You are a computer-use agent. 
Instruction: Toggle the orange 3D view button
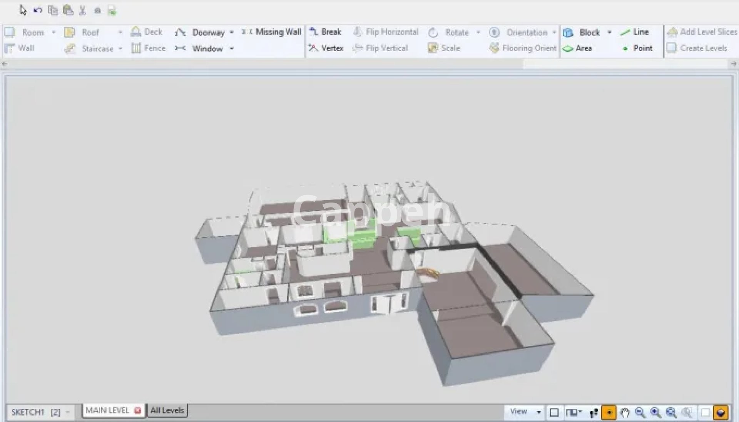pos(721,412)
